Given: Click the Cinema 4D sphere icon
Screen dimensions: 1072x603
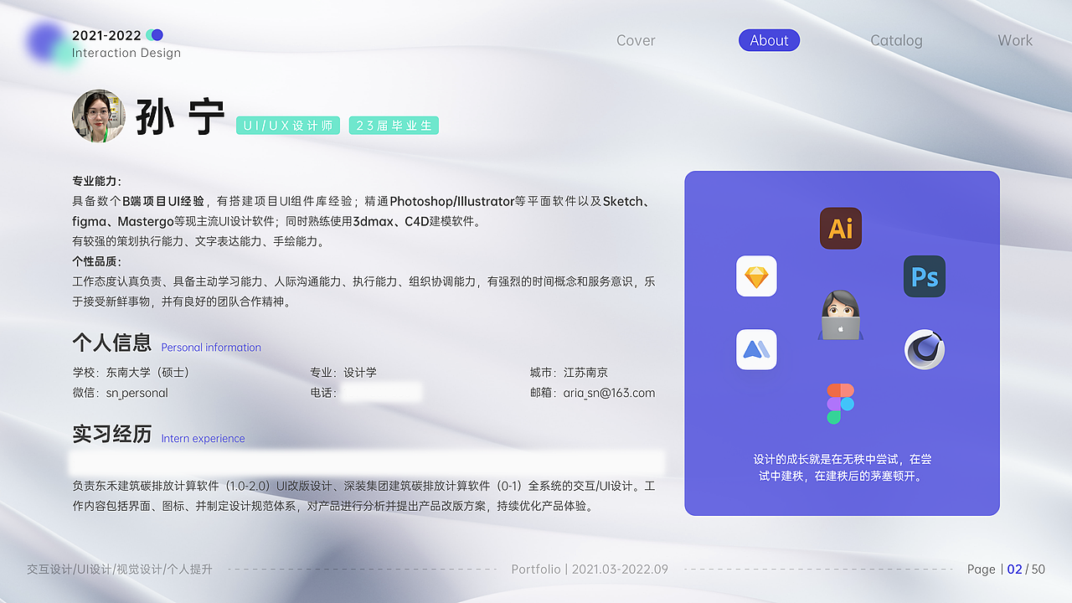Looking at the screenshot, I should coord(925,349).
